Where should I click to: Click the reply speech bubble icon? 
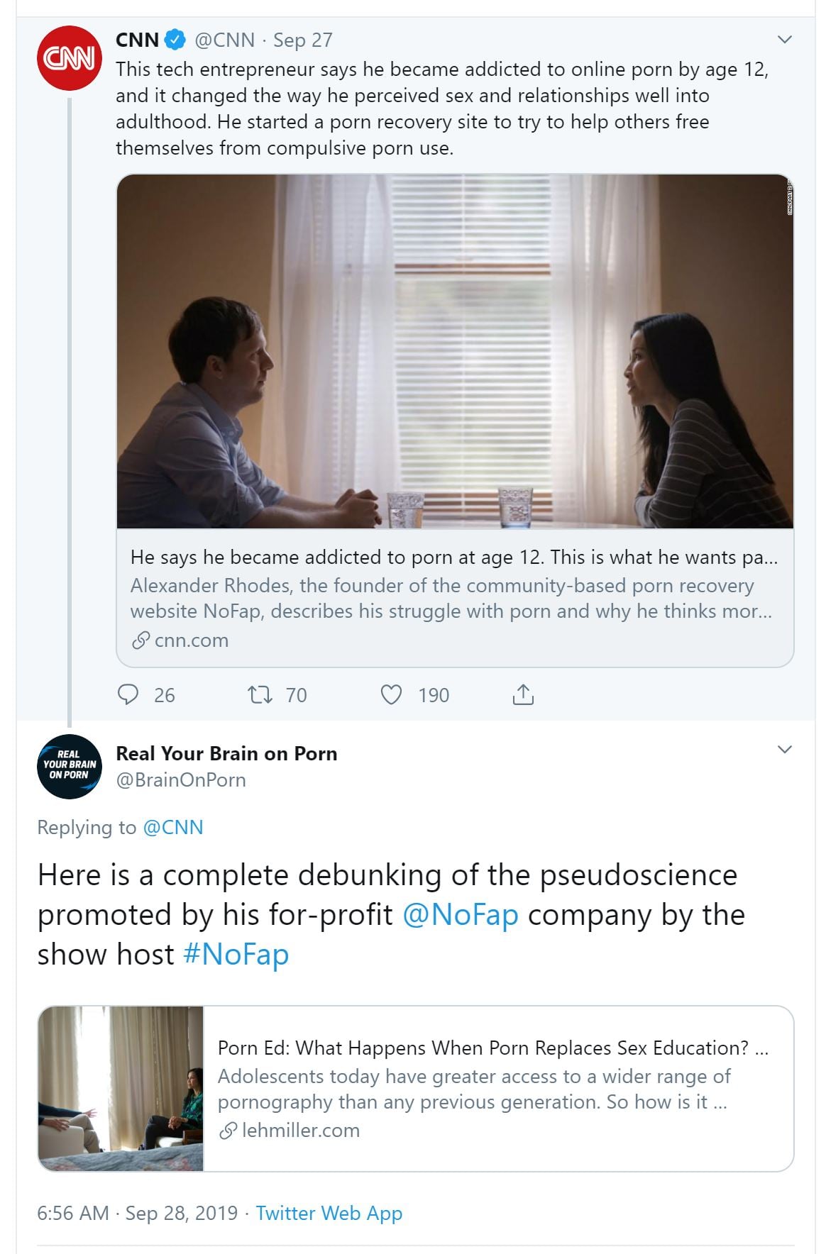point(128,694)
